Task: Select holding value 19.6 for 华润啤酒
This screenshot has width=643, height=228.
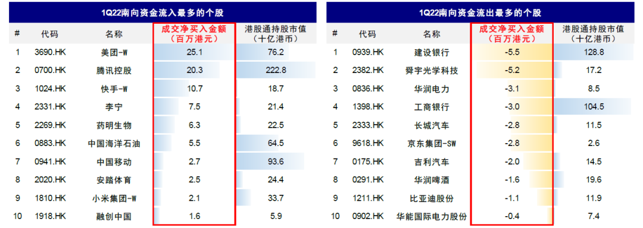Action: tap(594, 180)
